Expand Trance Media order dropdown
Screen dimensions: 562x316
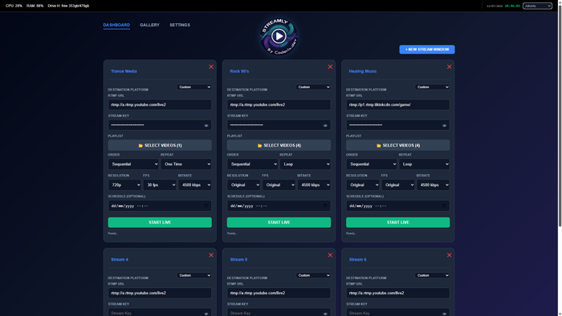[x=133, y=164]
